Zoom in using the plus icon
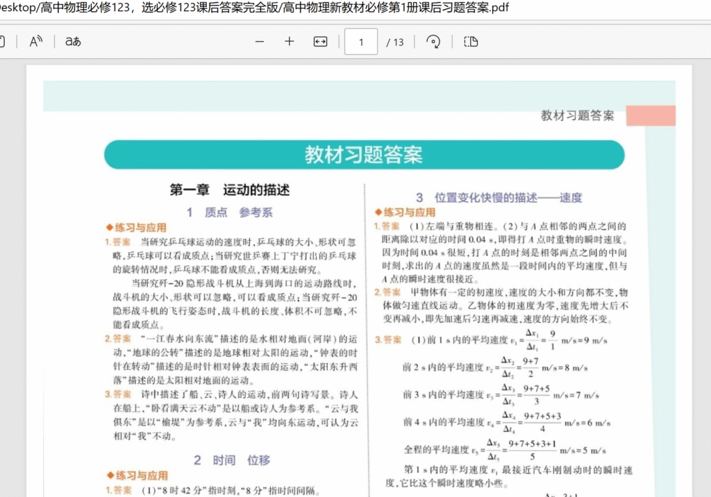The image size is (711, 497). point(290,42)
